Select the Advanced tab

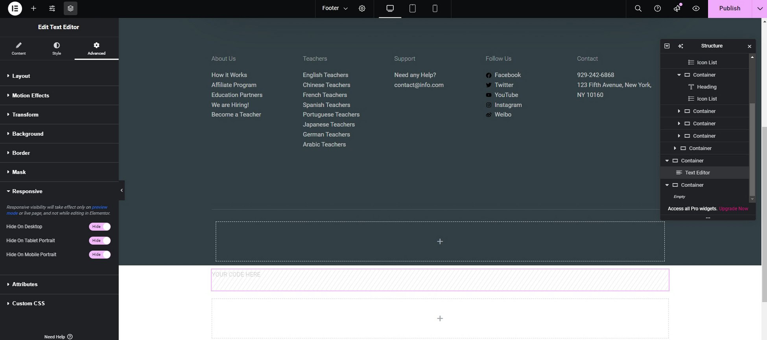(96, 48)
